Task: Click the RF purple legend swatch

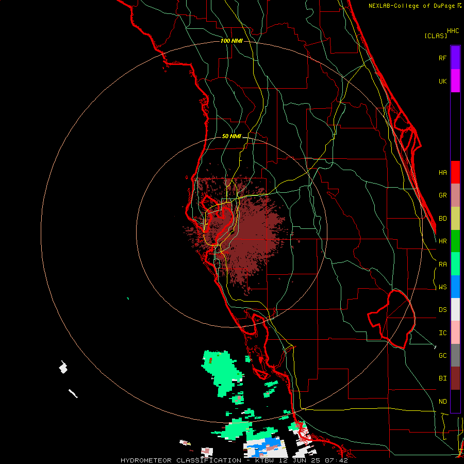Action: coord(455,58)
